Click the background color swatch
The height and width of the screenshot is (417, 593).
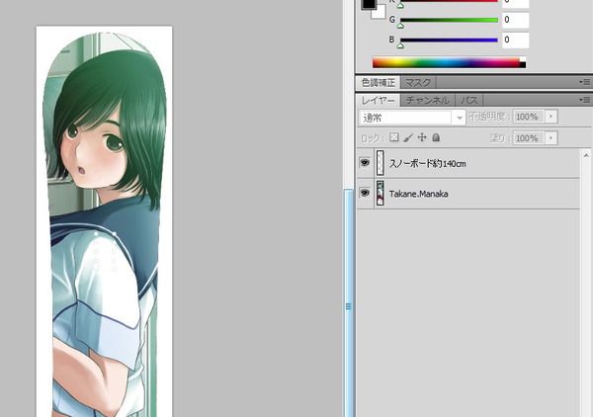[381, 13]
